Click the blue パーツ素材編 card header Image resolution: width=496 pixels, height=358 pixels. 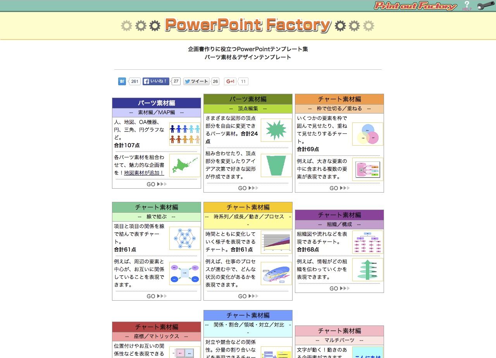tap(157, 103)
